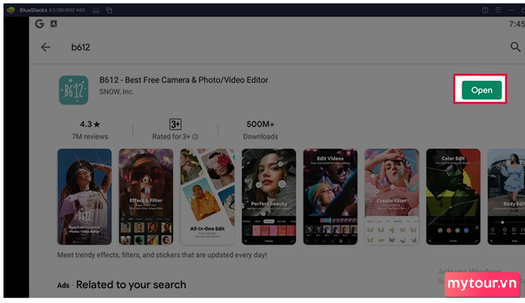The height and width of the screenshot is (303, 525).
Task: Open B612 - Best Free Camera title
Action: [x=184, y=80]
